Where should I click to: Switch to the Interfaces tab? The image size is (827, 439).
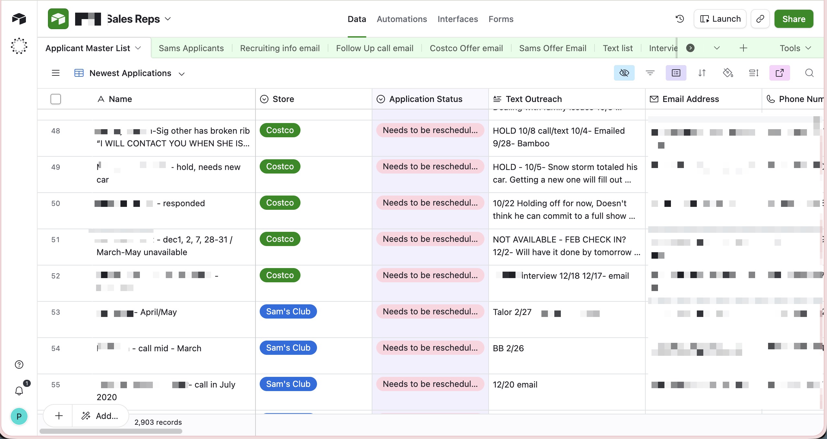click(x=458, y=19)
